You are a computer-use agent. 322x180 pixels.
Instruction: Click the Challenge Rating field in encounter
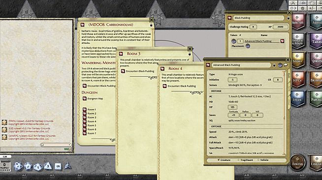(253, 27)
